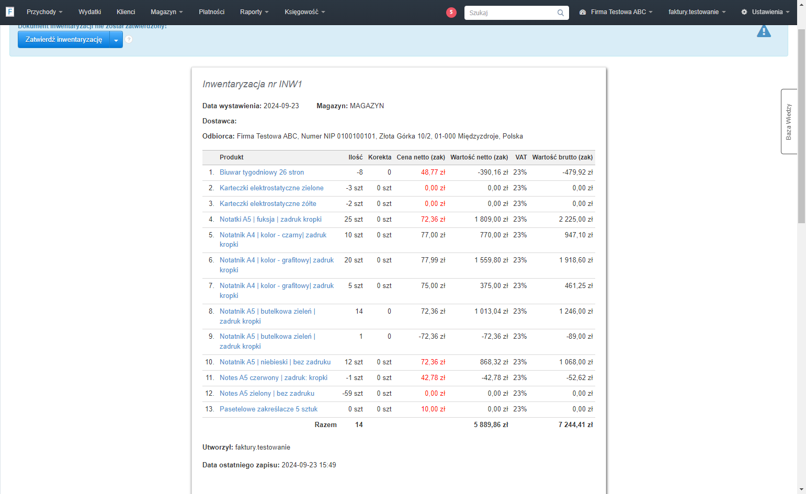Click the Ustawienia gear icon

click(x=744, y=12)
